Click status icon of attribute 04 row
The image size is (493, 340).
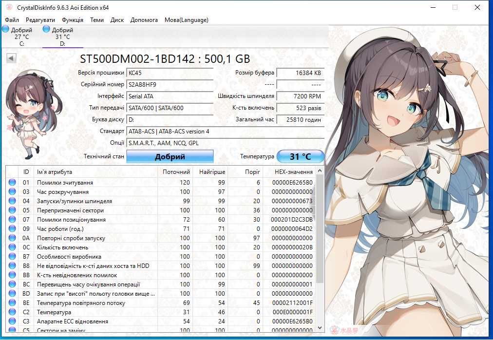pos(12,201)
